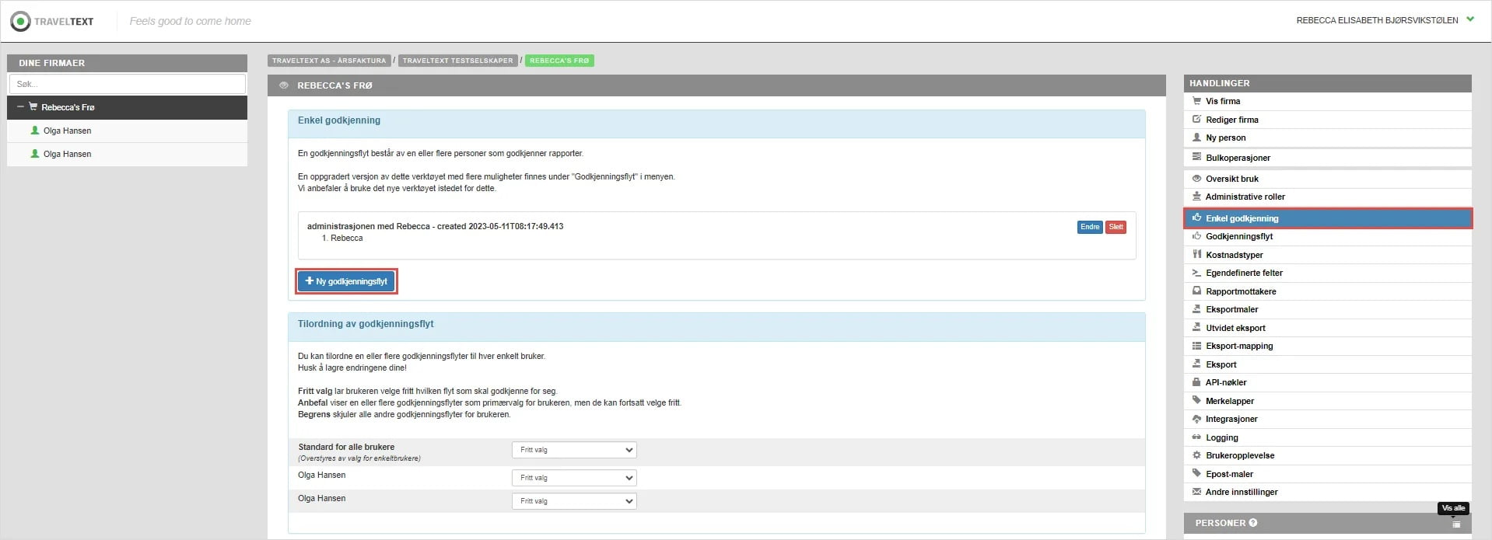Click the gear icon for Brukeropplevelse

1196,455
